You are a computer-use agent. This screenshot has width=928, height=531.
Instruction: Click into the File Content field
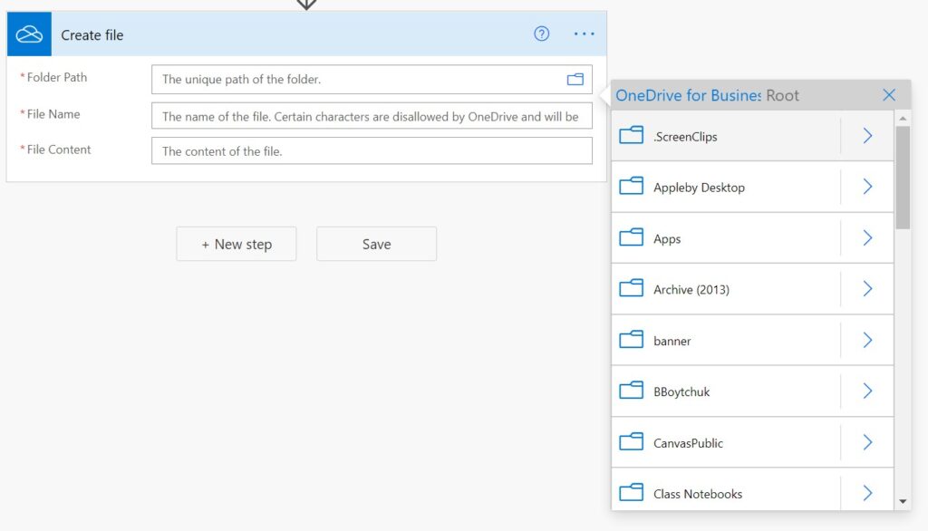(x=372, y=151)
